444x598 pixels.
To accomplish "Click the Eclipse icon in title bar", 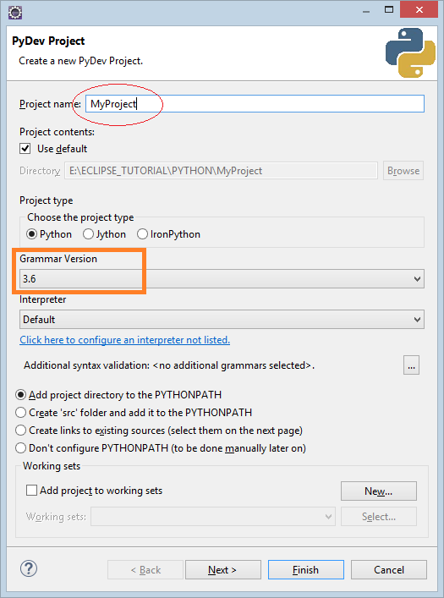I will [15, 12].
